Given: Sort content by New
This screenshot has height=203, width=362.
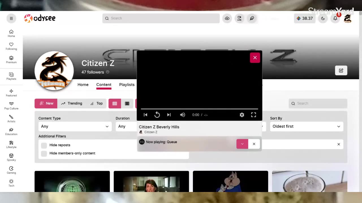Looking at the screenshot, I should (x=46, y=103).
